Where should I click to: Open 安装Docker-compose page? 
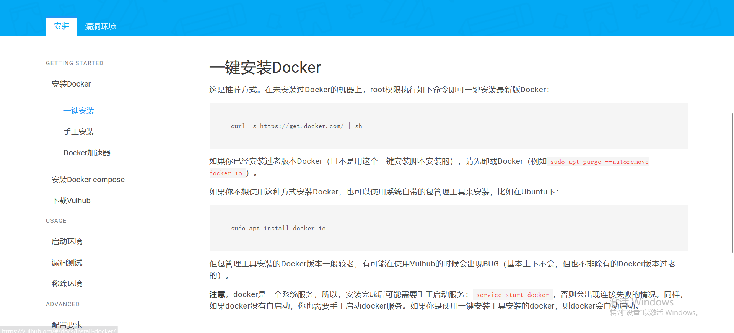[x=88, y=180]
